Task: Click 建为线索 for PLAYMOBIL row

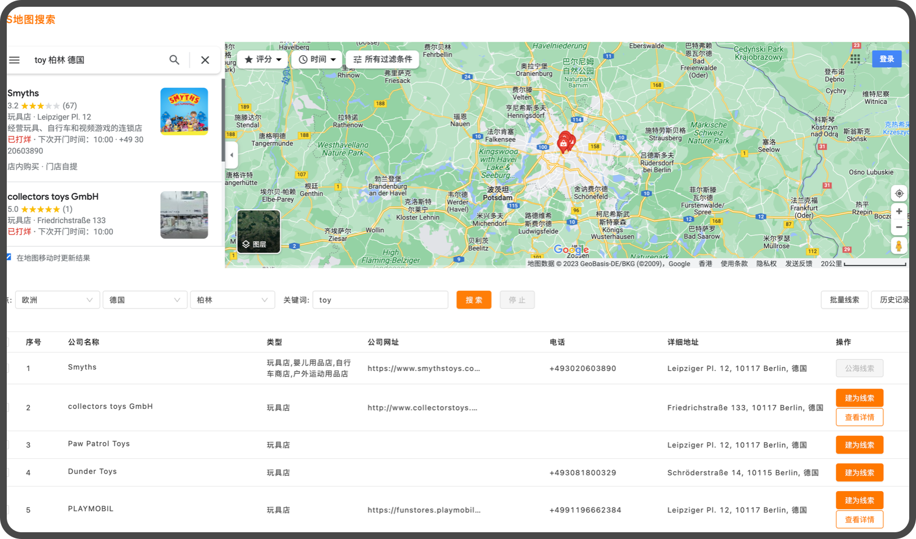Action: tap(860, 500)
